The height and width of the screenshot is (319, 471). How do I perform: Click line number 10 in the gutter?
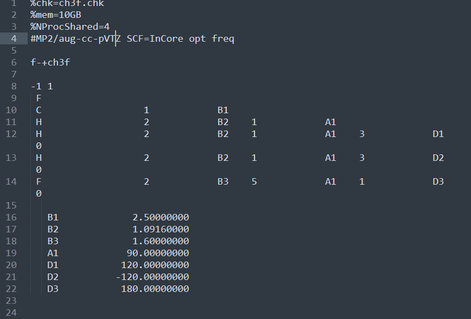(11, 110)
